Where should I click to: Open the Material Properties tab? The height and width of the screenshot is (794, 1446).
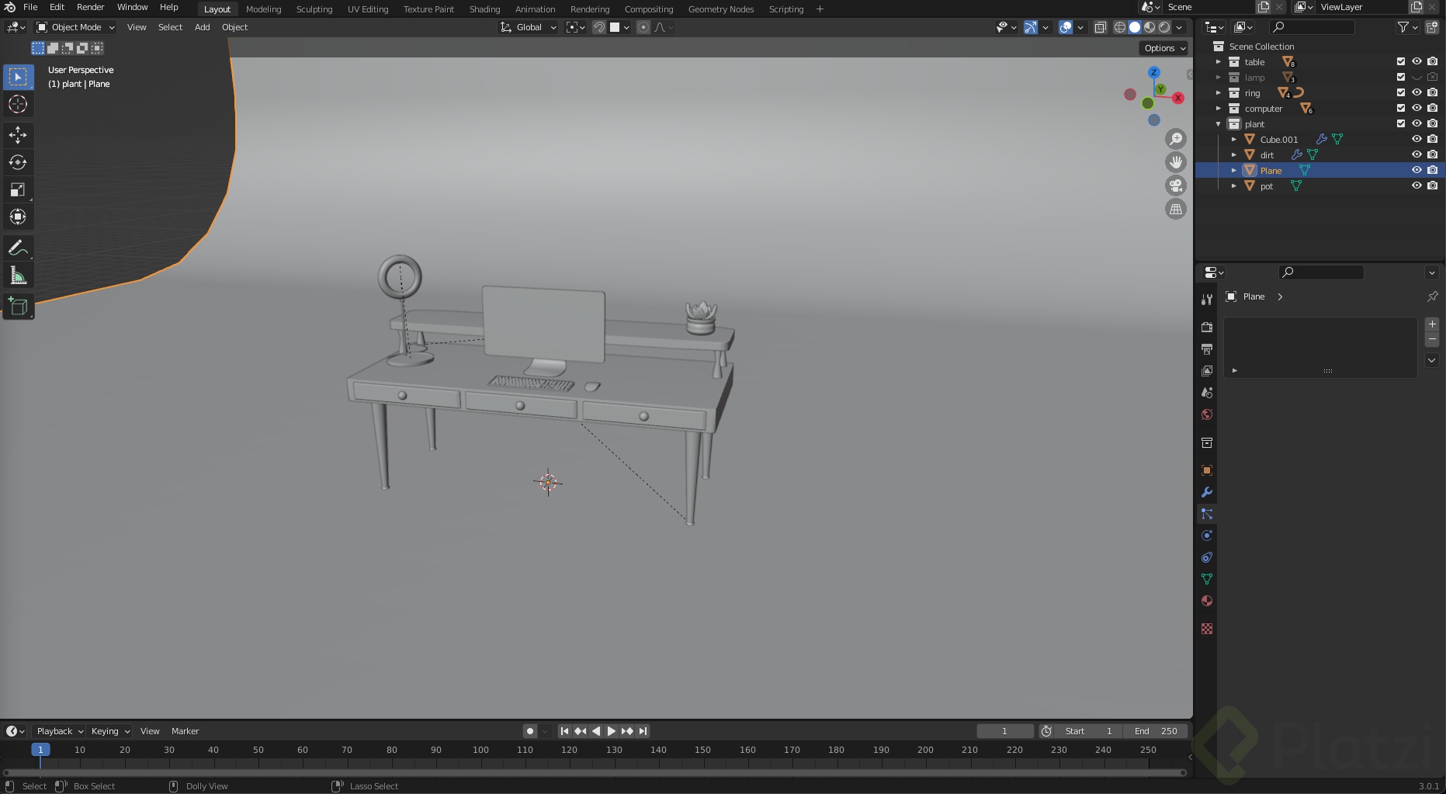pyautogui.click(x=1206, y=601)
